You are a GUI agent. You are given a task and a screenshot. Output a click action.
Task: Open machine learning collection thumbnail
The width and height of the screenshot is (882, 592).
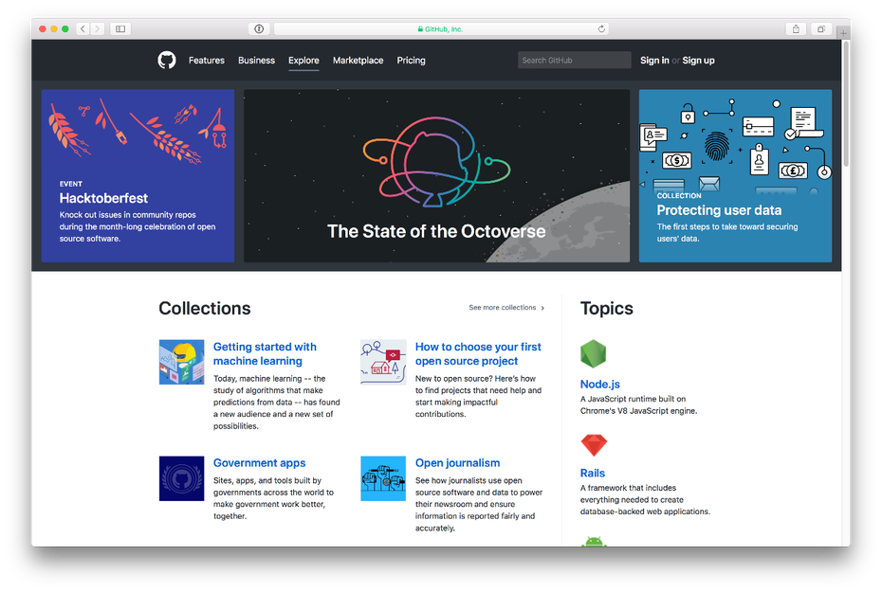pos(182,362)
